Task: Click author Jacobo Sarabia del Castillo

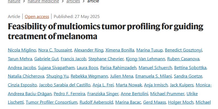Action: point(65,85)
